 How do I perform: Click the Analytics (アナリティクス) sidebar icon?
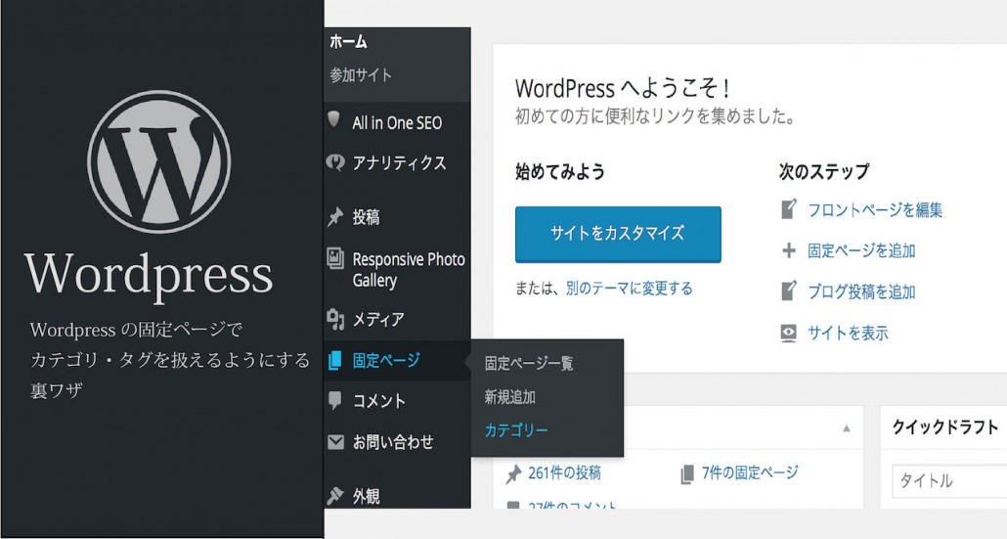[335, 161]
